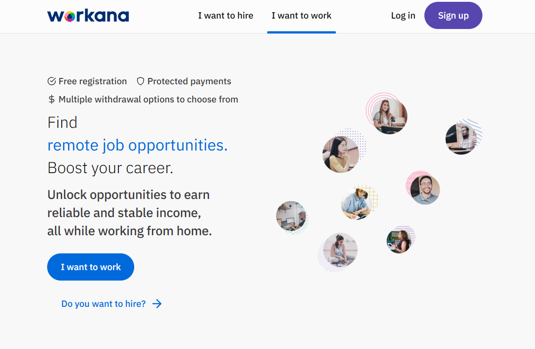Click the remote job opportunities blue heading

coord(137,145)
